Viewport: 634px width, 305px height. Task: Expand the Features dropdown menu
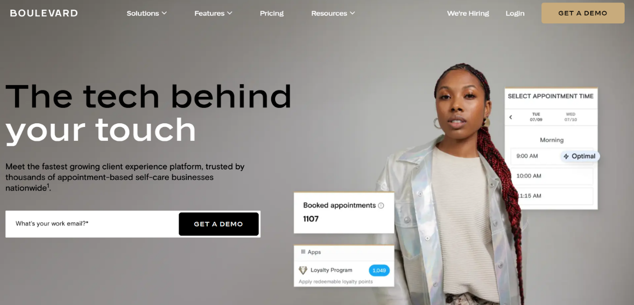pyautogui.click(x=214, y=13)
